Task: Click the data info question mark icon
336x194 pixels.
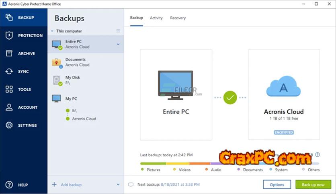Action: click(x=318, y=154)
